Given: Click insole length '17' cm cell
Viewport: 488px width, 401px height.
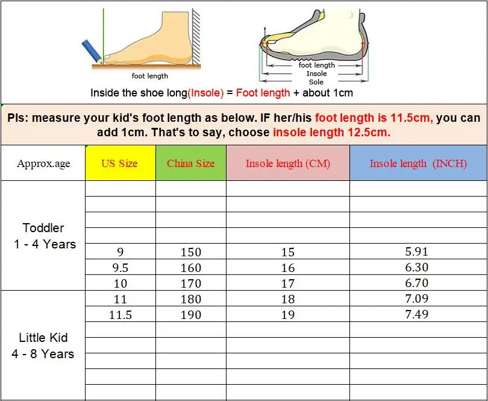Looking at the screenshot, I should tap(288, 283).
